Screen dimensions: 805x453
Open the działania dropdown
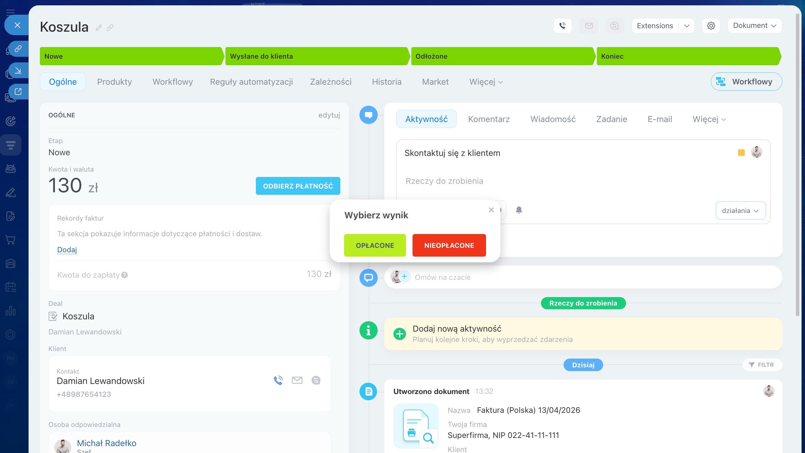(x=740, y=211)
